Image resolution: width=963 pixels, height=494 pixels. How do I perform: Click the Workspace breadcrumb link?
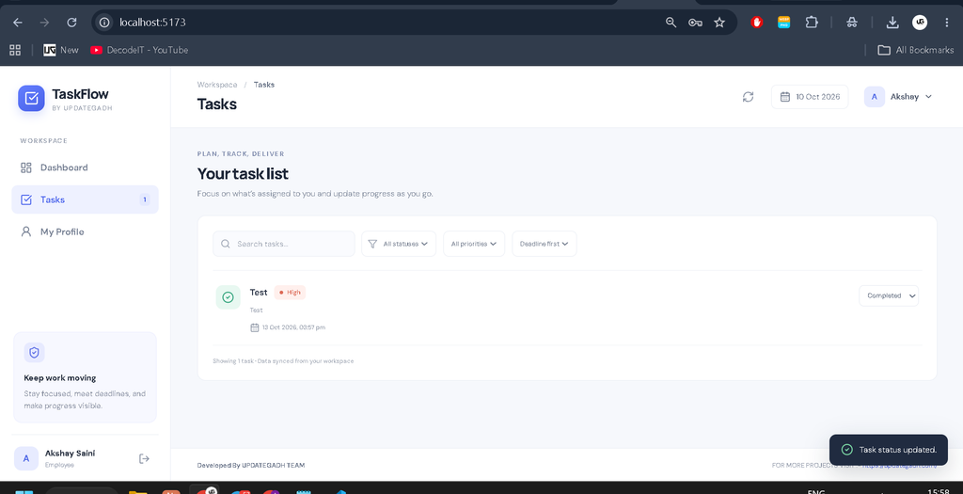[x=217, y=85]
